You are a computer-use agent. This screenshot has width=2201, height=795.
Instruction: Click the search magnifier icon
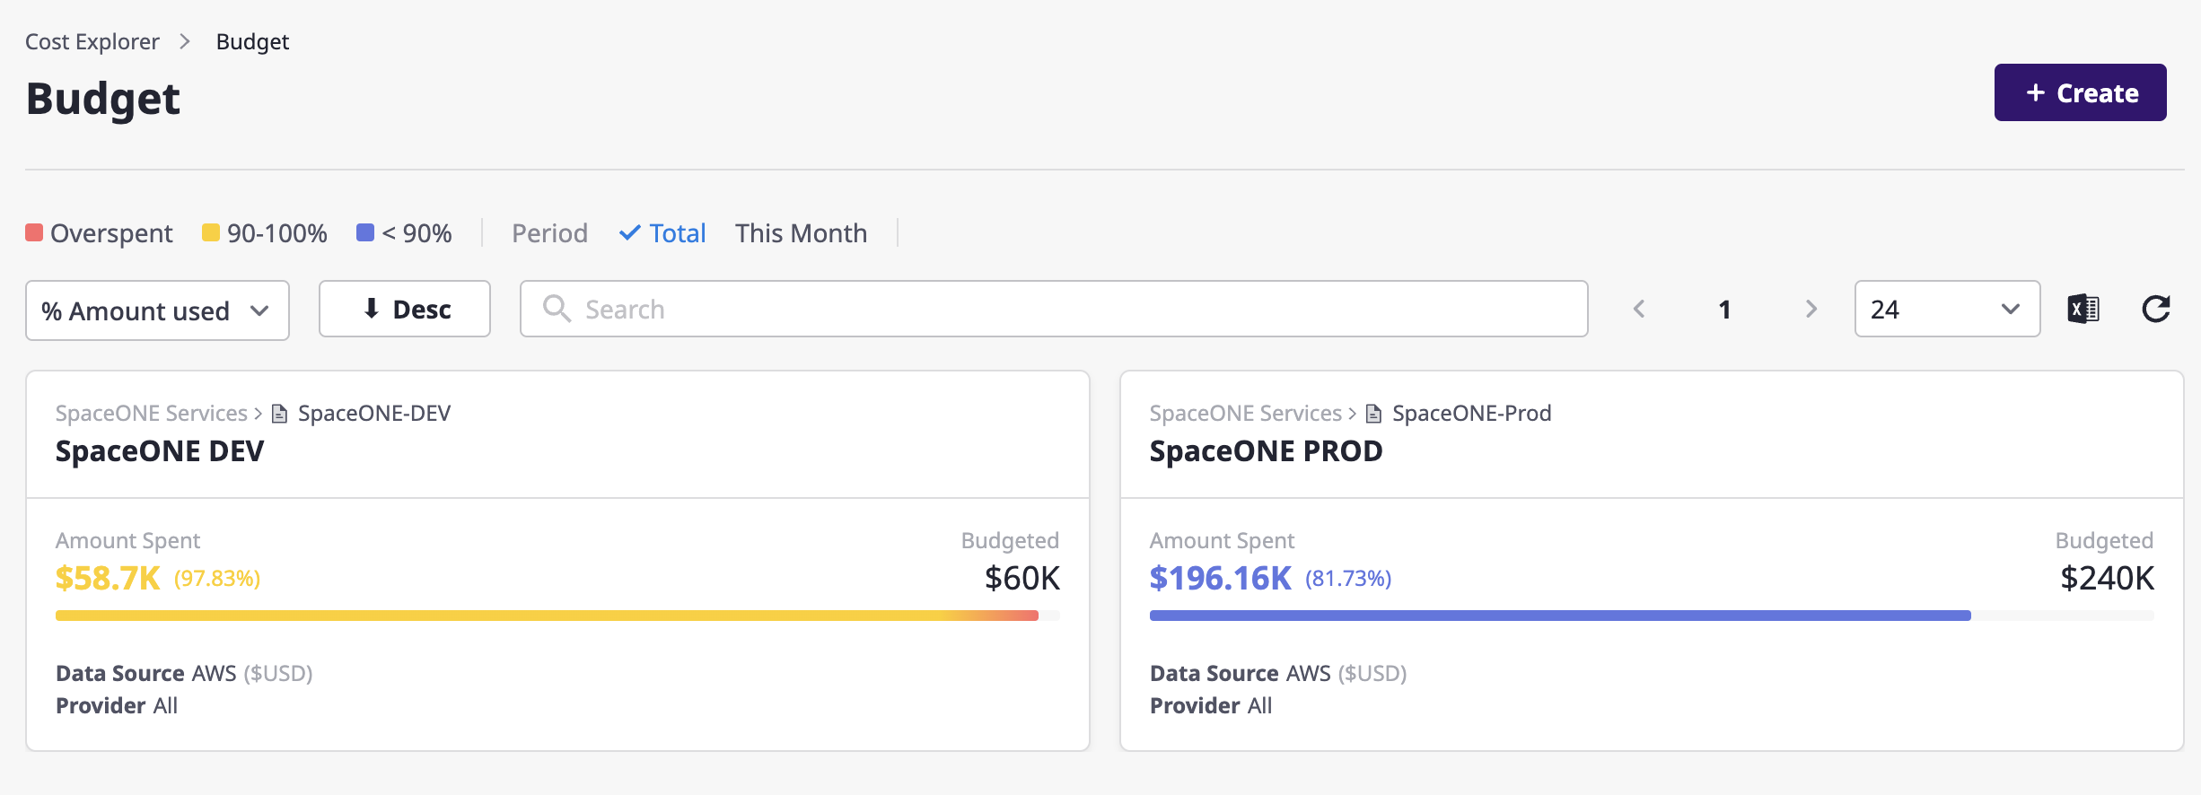pyautogui.click(x=557, y=309)
